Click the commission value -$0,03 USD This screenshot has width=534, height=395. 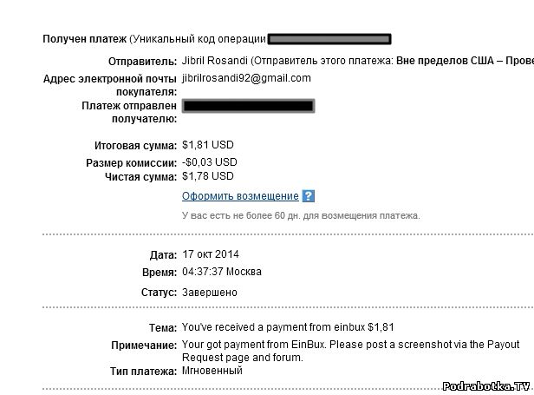pos(210,161)
